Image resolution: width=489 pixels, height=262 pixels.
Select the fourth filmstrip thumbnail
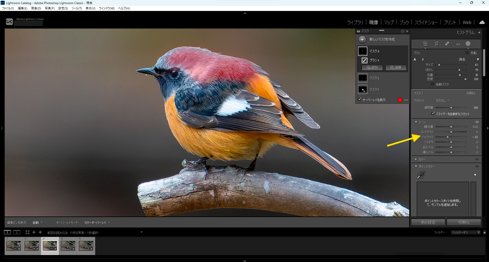(x=68, y=245)
